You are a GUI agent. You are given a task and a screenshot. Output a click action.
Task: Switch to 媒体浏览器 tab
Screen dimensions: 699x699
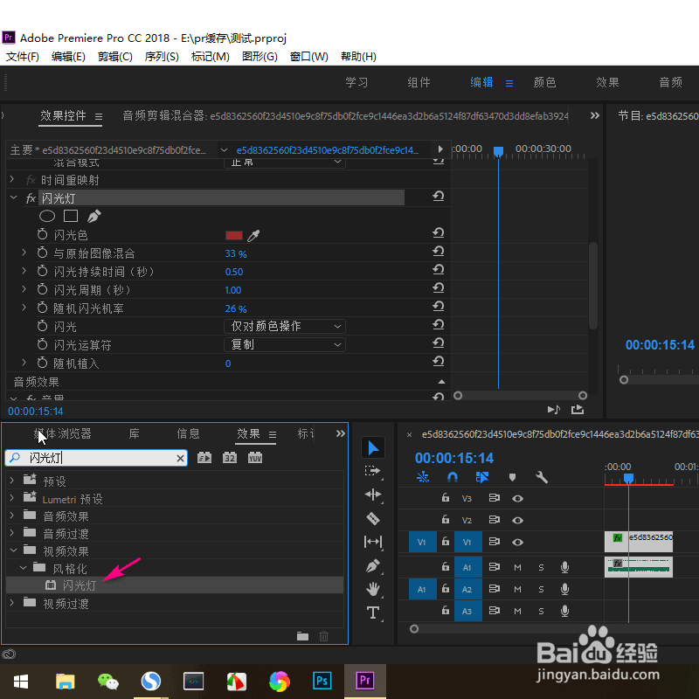point(62,433)
